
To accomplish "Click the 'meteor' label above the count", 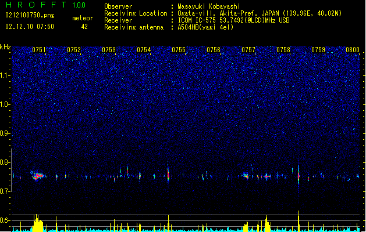I will pos(83,18).
